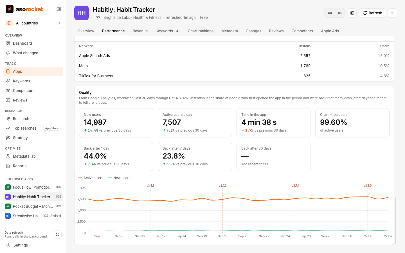
Task: Open Settings gear in sidebar
Action: (x=33, y=245)
